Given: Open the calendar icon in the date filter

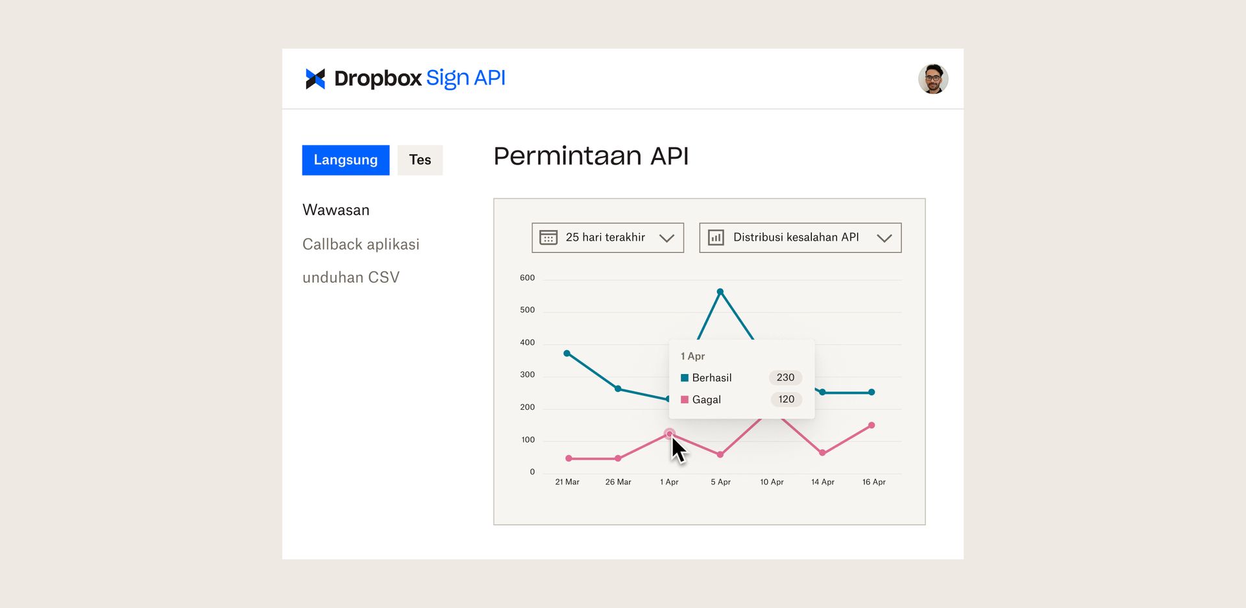Looking at the screenshot, I should [549, 238].
